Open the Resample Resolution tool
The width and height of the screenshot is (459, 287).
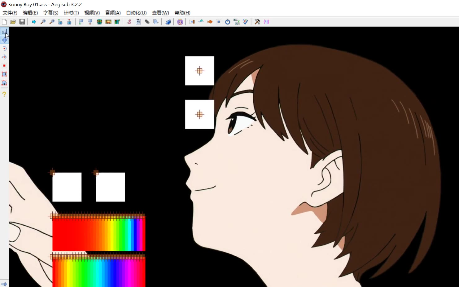[219, 22]
